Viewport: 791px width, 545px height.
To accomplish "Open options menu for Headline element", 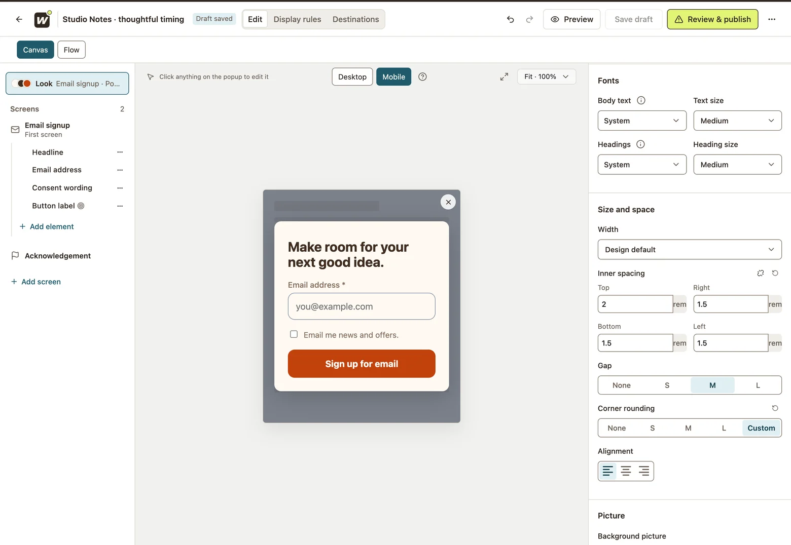I will (x=120, y=152).
